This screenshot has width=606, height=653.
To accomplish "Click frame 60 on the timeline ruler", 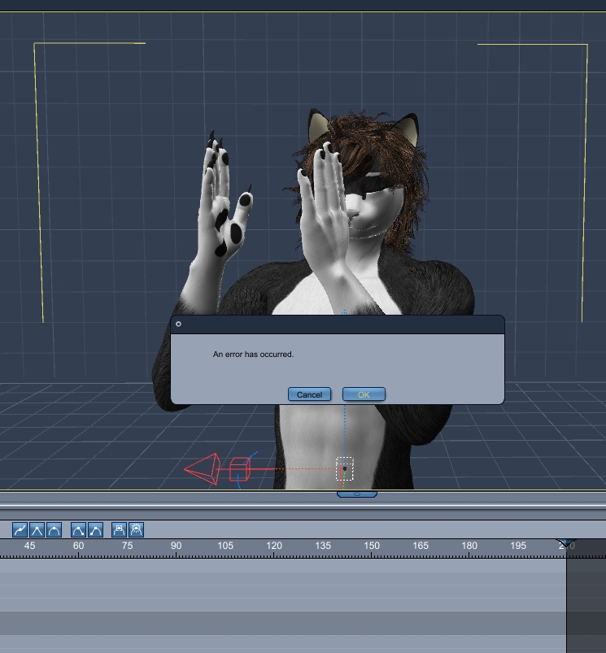I will 78,546.
